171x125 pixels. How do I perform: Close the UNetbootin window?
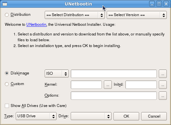tap(166, 4)
